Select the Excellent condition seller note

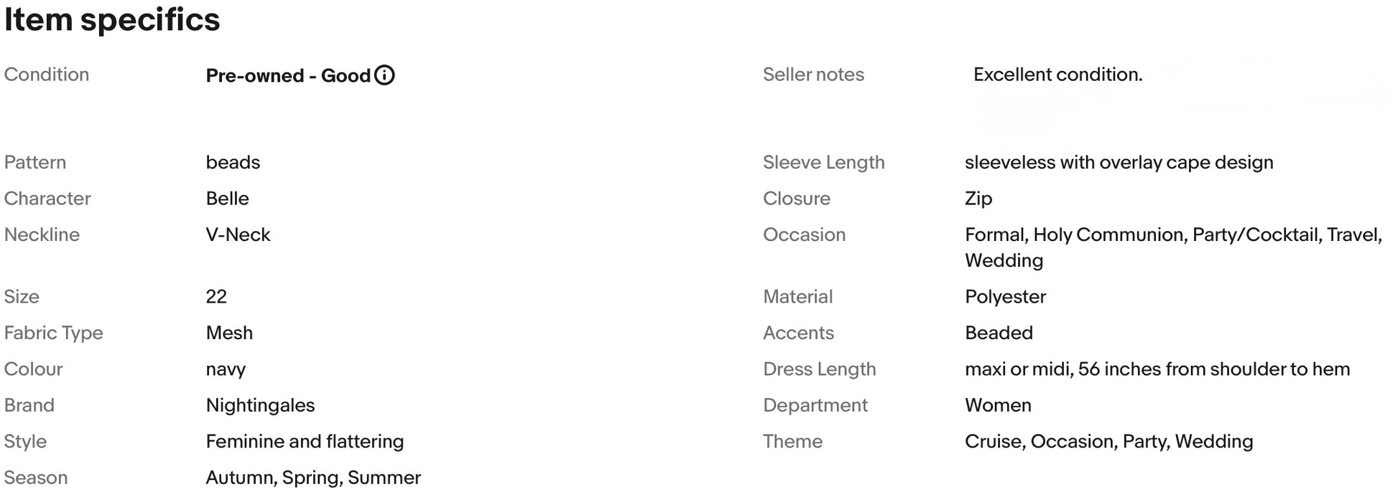pyautogui.click(x=1057, y=75)
